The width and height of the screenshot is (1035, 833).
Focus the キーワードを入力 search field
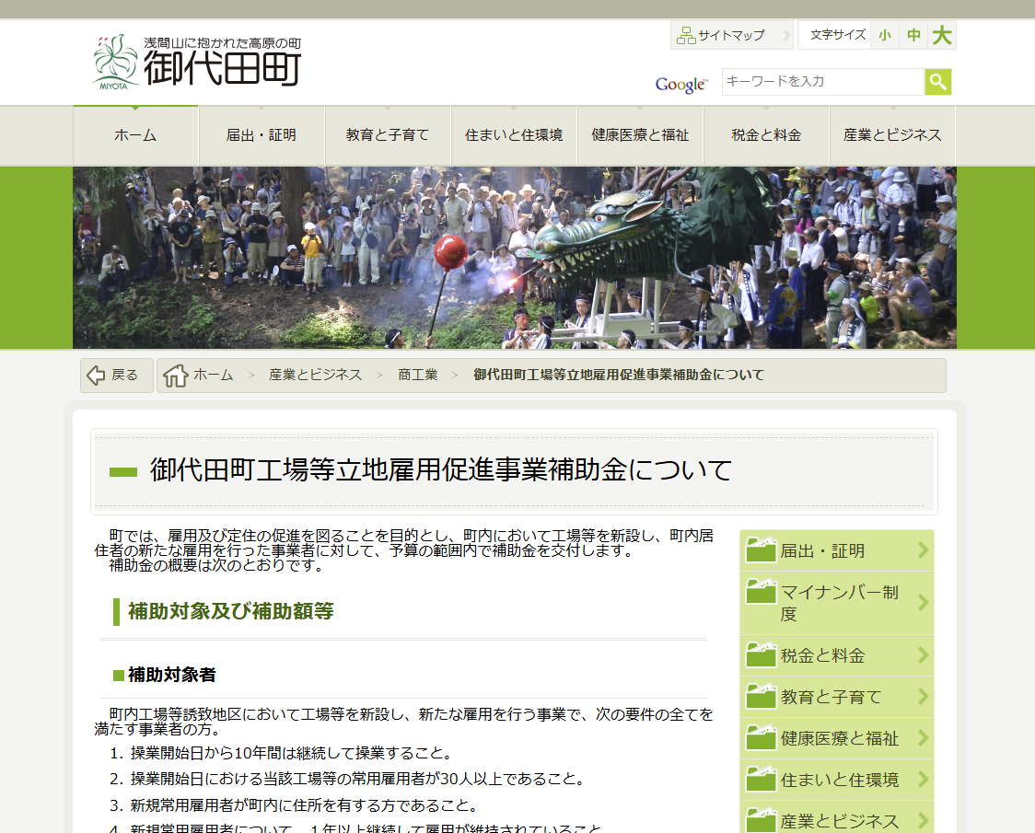(x=823, y=82)
